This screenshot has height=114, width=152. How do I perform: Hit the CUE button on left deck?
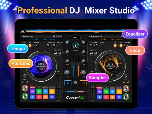click(x=25, y=88)
